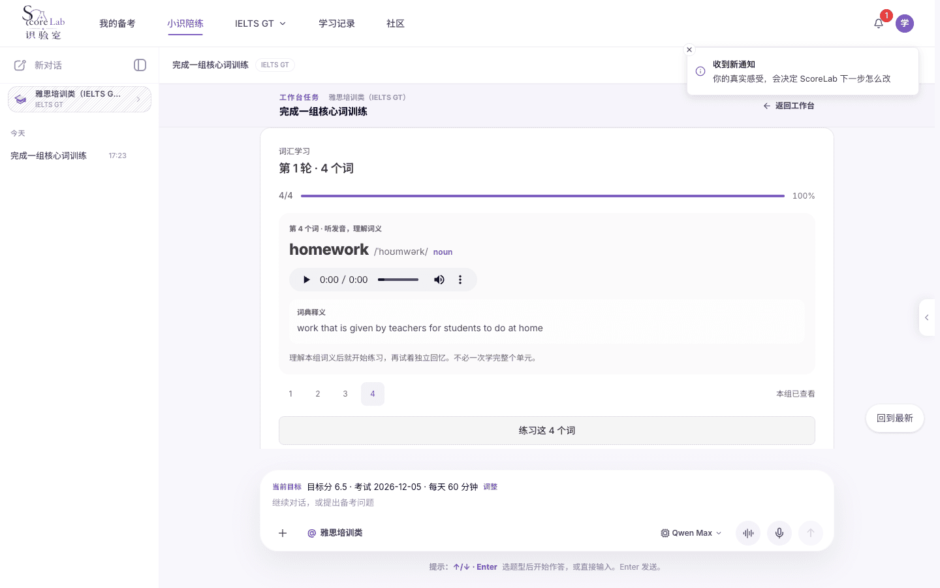Start a new chat with 新对话
Screen dimensions: 940x588
pos(38,65)
